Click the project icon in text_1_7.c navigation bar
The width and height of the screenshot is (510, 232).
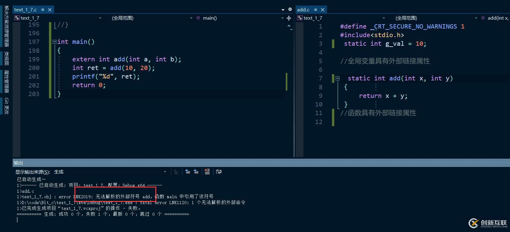coord(17,18)
